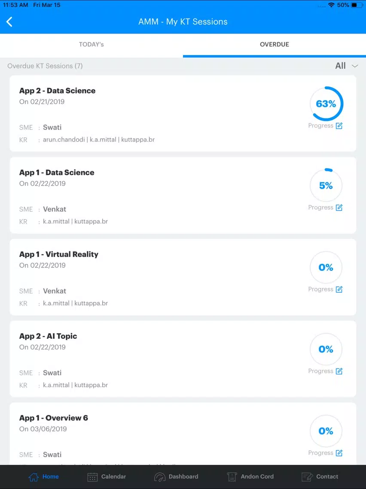Expand the All filter dropdown
Viewport: 366px width, 489px height.
(x=346, y=66)
